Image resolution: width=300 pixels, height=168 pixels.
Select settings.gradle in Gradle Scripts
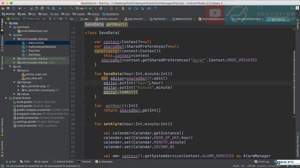tap(26, 122)
